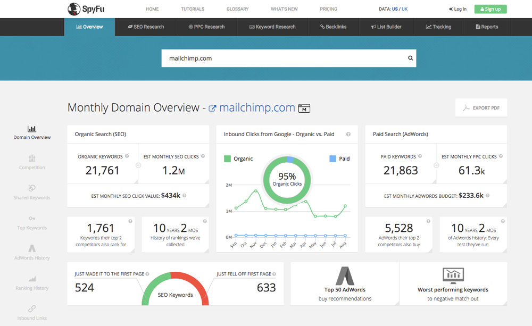Click help icon next to Est Monthly PPC Clicks
The width and height of the screenshot is (532, 326).
(x=501, y=156)
